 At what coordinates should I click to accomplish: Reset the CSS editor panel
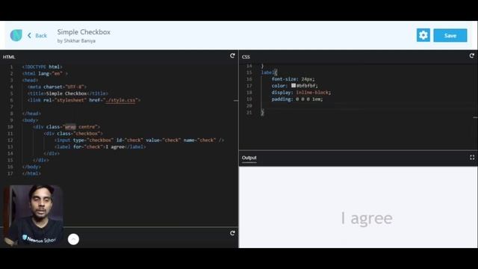[x=471, y=55]
